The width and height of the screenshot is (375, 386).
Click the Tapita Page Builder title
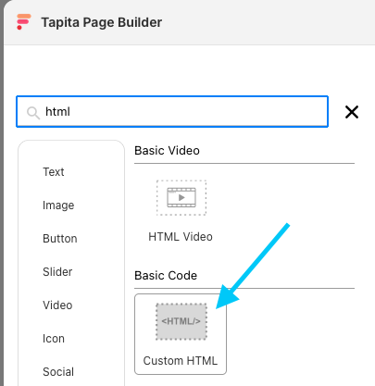102,22
